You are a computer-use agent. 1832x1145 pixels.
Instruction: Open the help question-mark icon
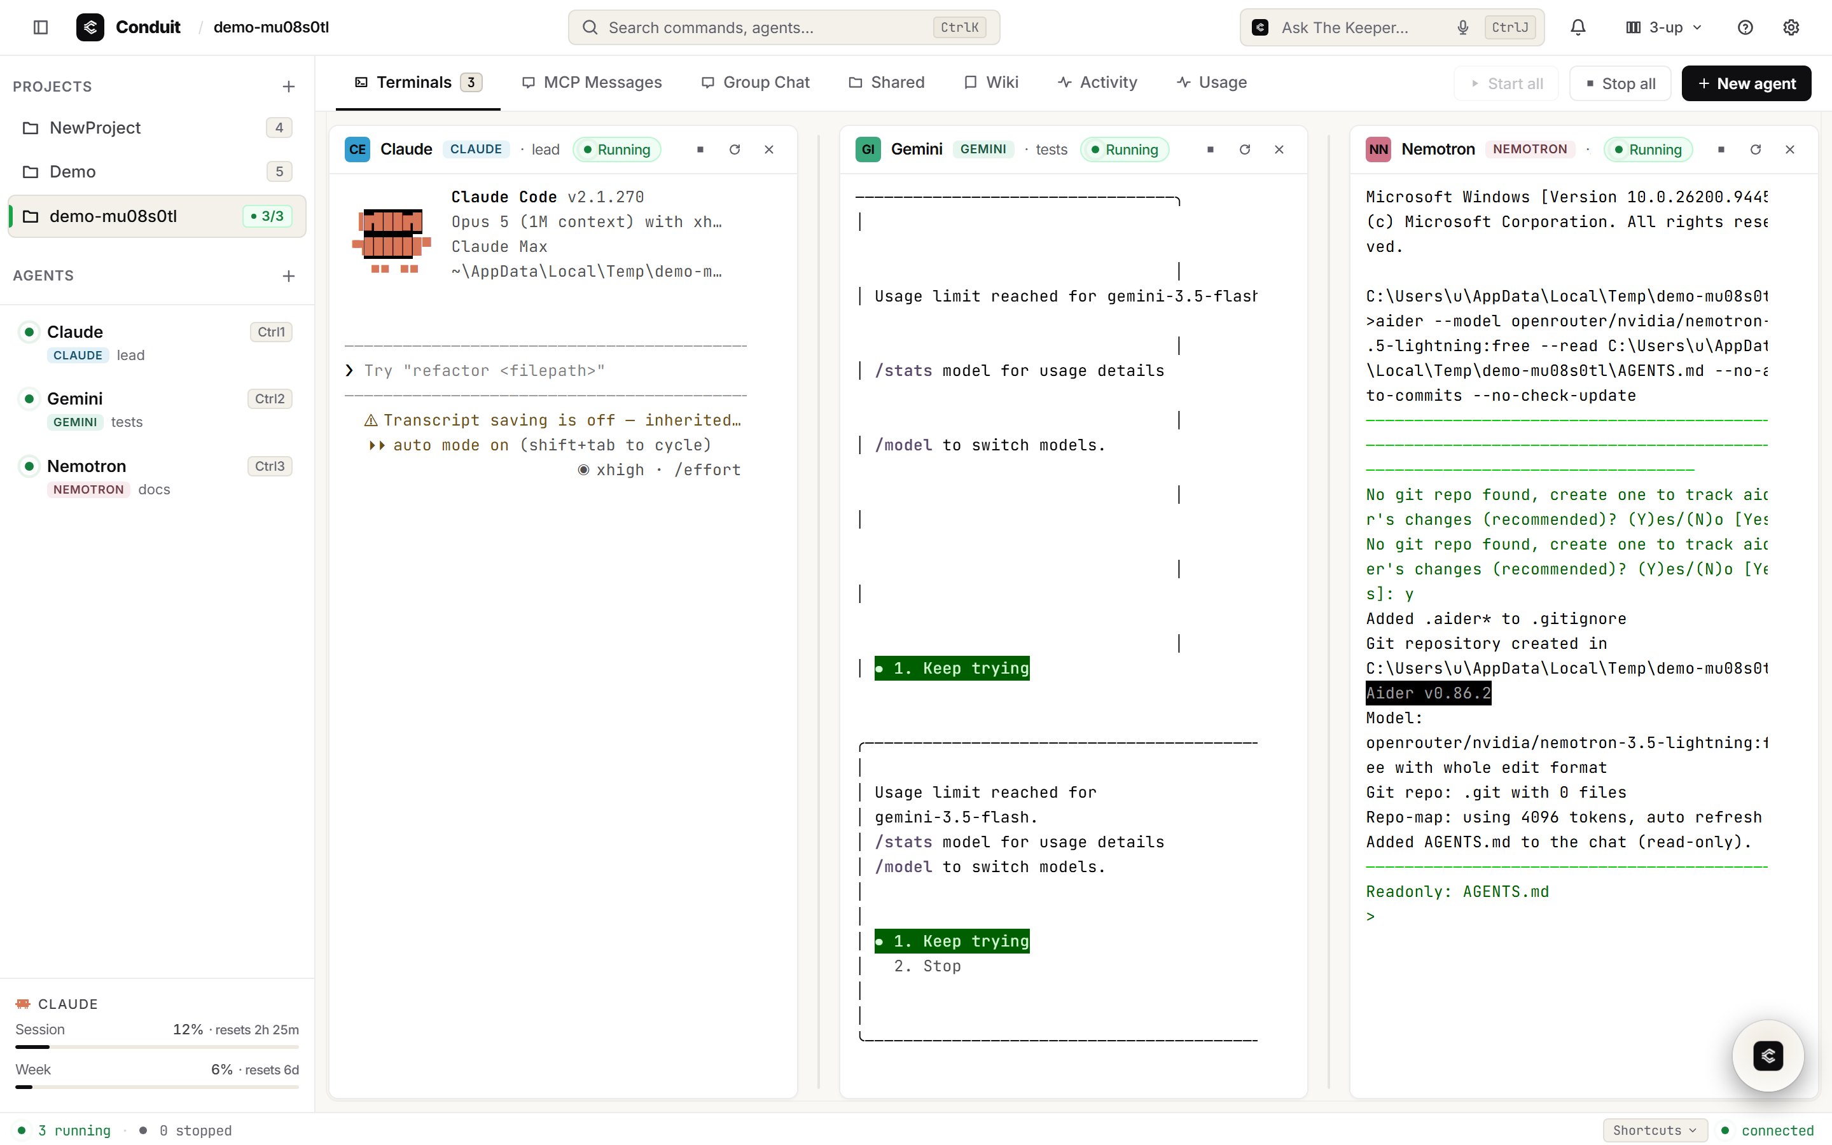1745,27
